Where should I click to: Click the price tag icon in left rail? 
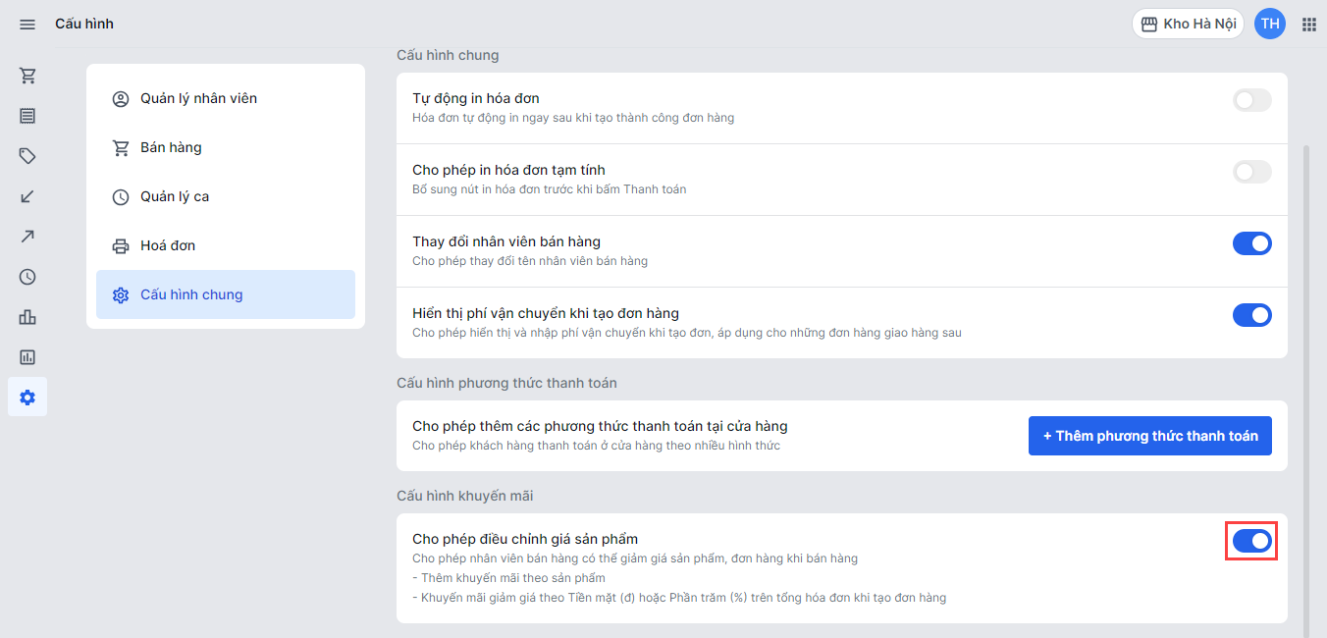tap(27, 156)
